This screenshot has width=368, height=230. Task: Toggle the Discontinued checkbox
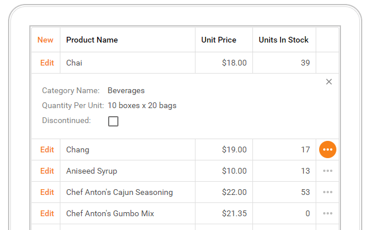113,121
